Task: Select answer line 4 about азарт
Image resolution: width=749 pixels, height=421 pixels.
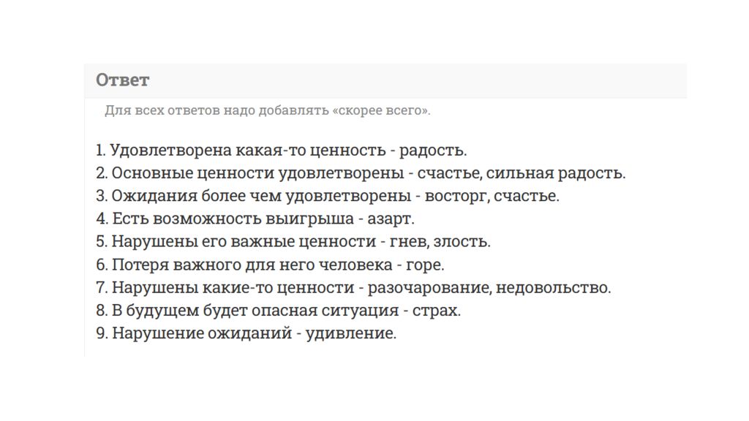Action: pos(255,219)
